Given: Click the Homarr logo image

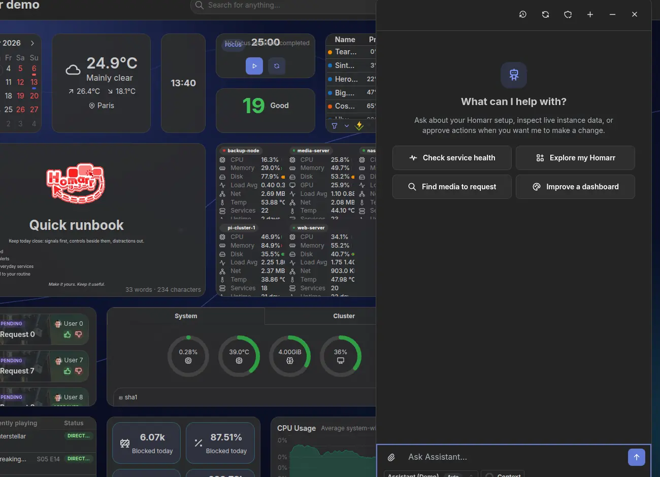Looking at the screenshot, I should 76,183.
